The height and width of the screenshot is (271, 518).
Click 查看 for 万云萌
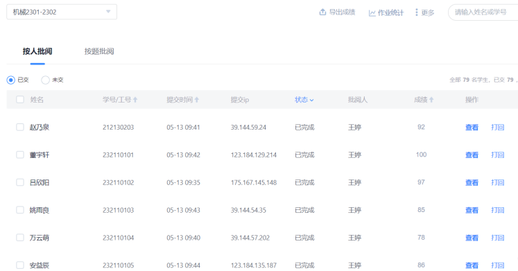pyautogui.click(x=472, y=238)
